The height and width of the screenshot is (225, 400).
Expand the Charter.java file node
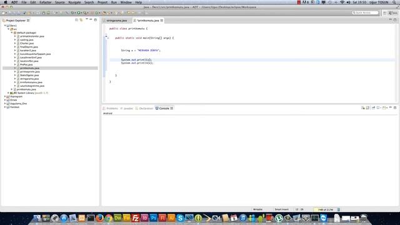coord(15,44)
